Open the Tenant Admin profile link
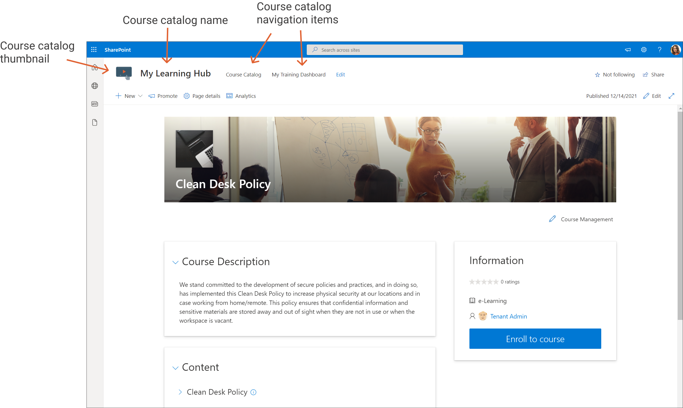Viewport: 683px width, 408px height. pos(508,316)
